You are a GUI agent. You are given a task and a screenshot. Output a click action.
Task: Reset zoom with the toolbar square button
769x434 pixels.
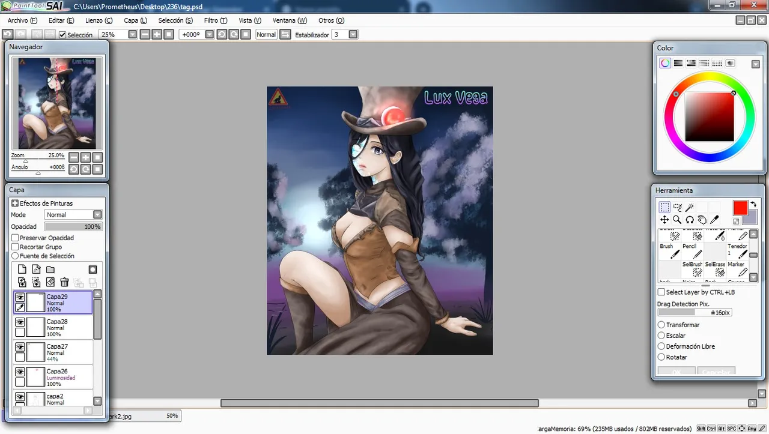coord(169,35)
